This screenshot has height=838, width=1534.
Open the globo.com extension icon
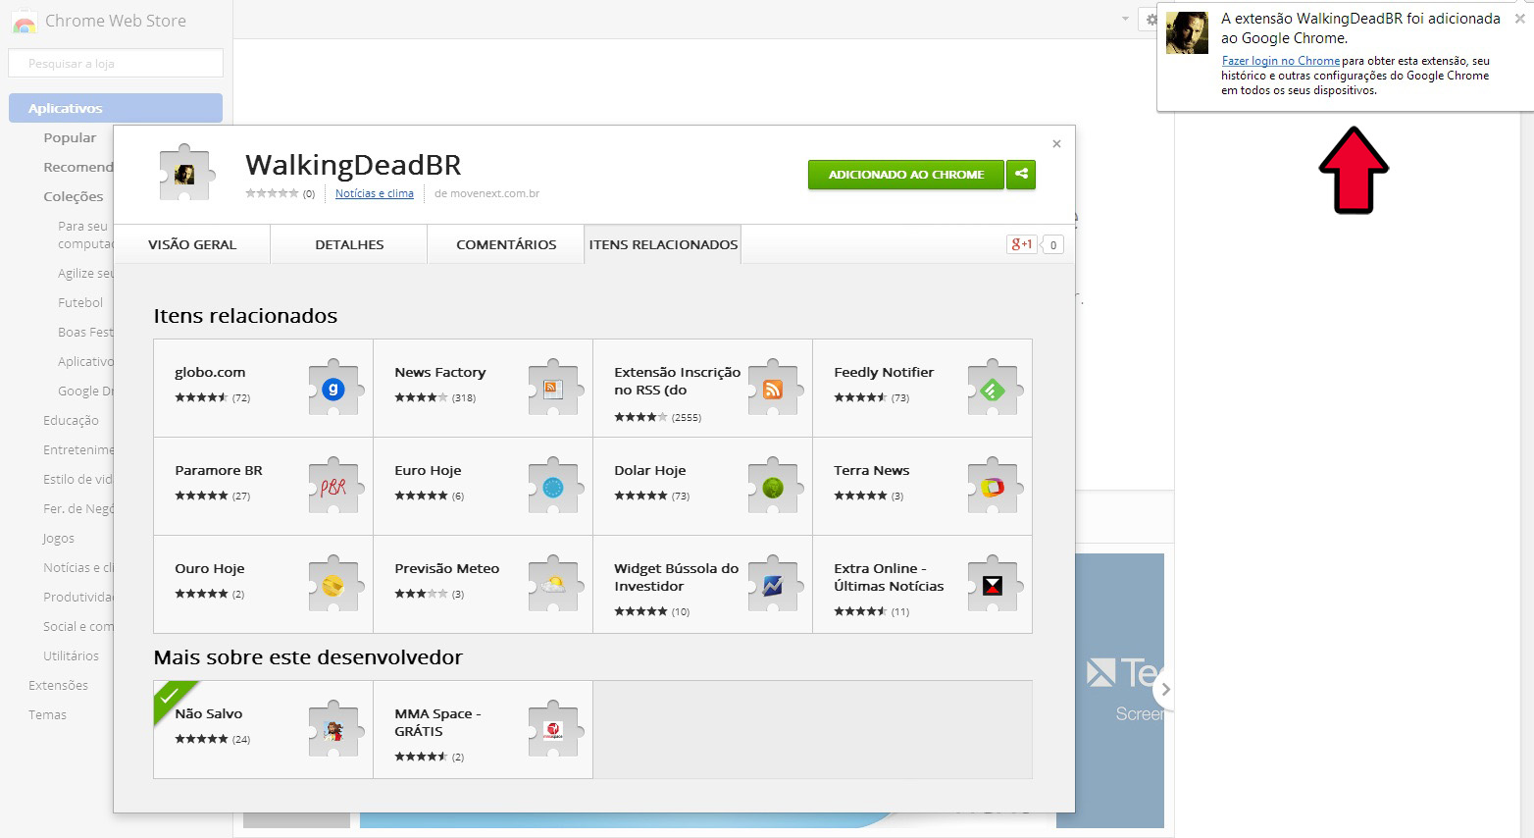333,389
